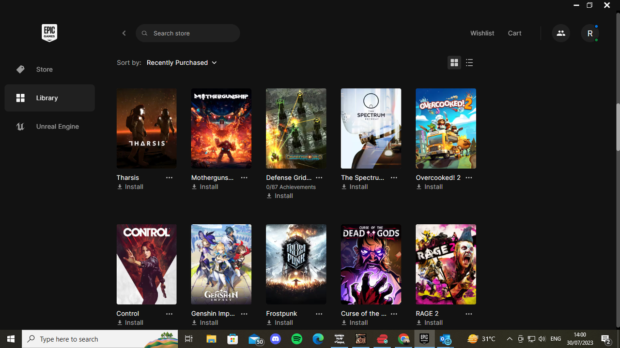620x348 pixels.
Task: Switch to list view
Action: 469,63
